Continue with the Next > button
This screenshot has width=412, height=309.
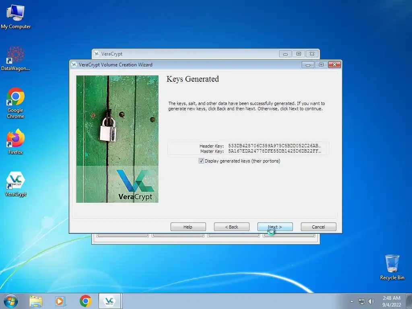(275, 227)
